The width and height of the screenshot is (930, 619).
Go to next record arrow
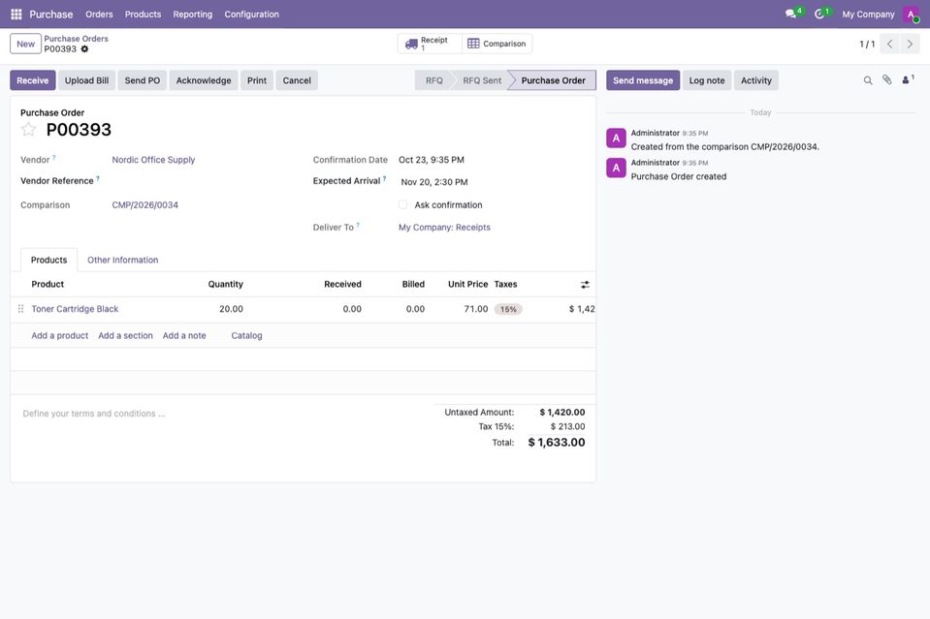click(x=910, y=44)
